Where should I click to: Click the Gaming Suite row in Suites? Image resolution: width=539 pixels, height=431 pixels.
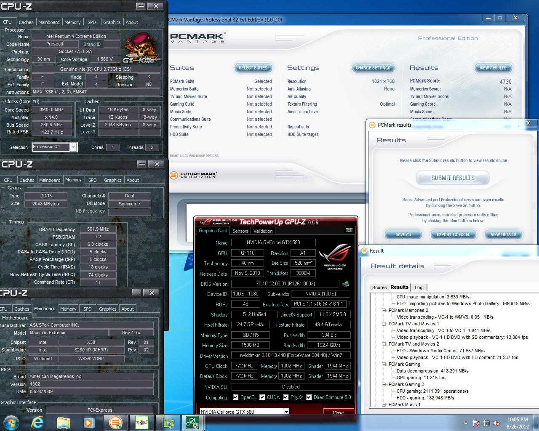tap(221, 104)
